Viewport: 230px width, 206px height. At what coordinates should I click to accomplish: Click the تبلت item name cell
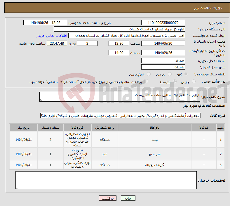154,140
